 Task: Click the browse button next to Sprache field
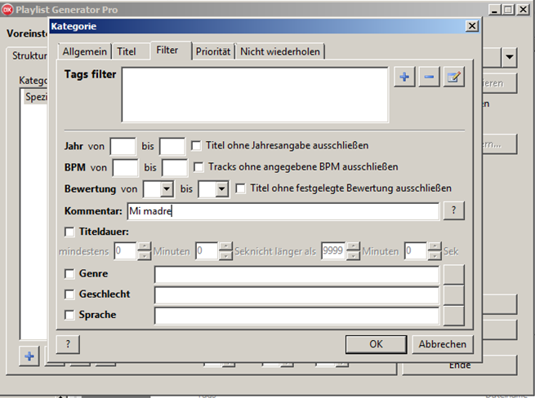coord(453,315)
